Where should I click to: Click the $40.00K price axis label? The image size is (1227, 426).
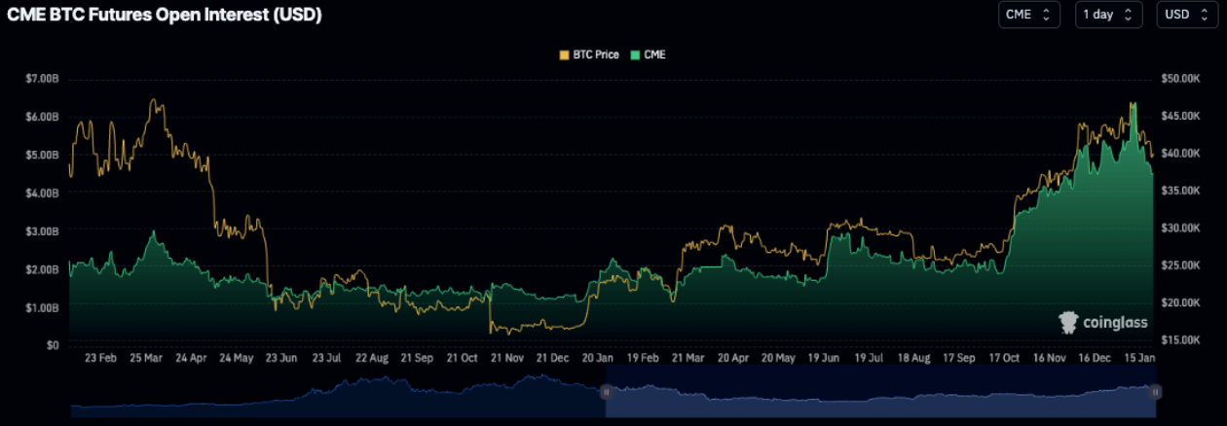point(1181,154)
